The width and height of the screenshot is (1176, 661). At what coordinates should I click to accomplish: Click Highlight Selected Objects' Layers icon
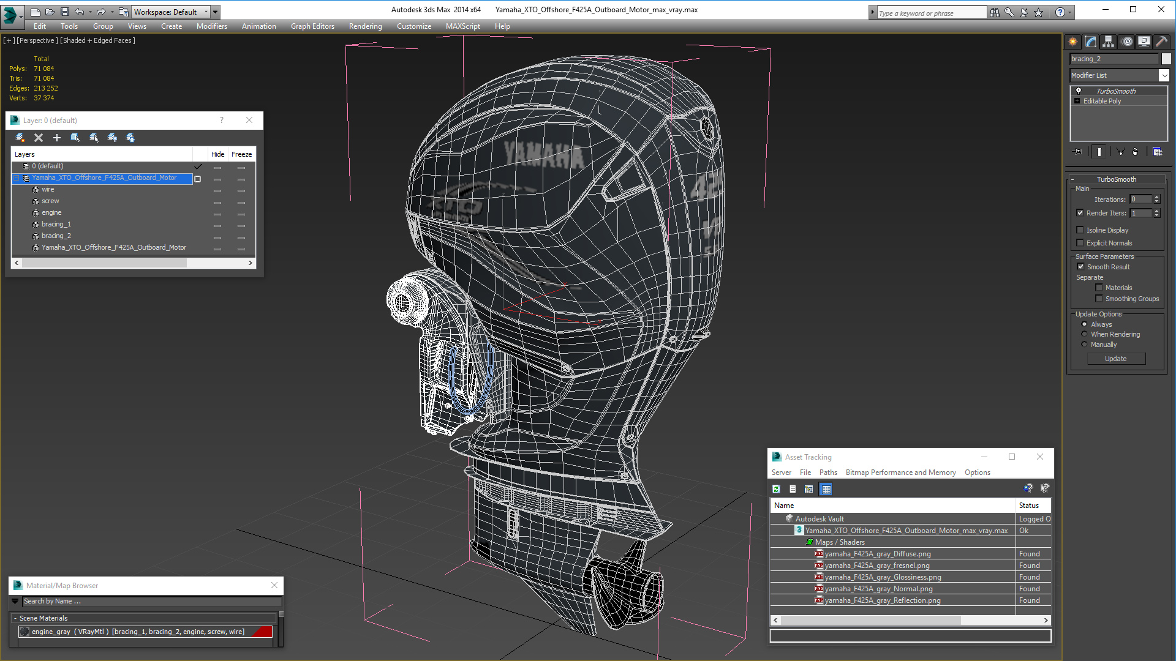point(94,138)
